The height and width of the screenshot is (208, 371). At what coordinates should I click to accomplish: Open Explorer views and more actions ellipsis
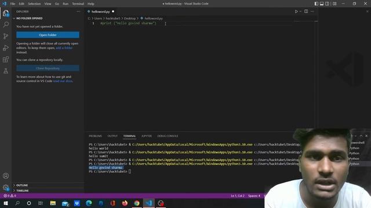(78, 12)
